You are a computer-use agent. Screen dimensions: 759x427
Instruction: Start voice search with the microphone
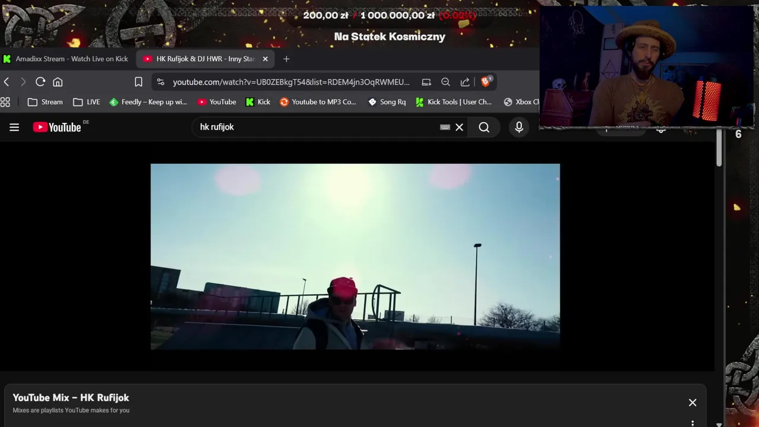tap(519, 127)
